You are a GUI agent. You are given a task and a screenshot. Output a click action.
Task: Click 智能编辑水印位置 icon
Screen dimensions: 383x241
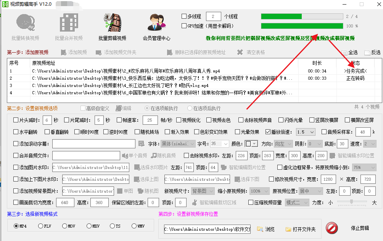coord(332,156)
